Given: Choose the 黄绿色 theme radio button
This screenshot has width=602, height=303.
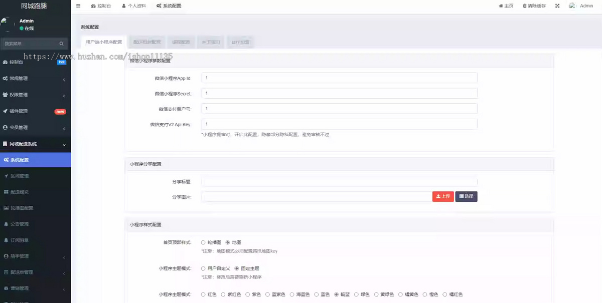Looking at the screenshot, I should point(376,294).
